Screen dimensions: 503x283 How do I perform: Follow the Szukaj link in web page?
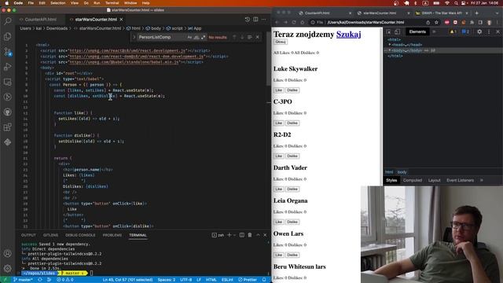348,34
